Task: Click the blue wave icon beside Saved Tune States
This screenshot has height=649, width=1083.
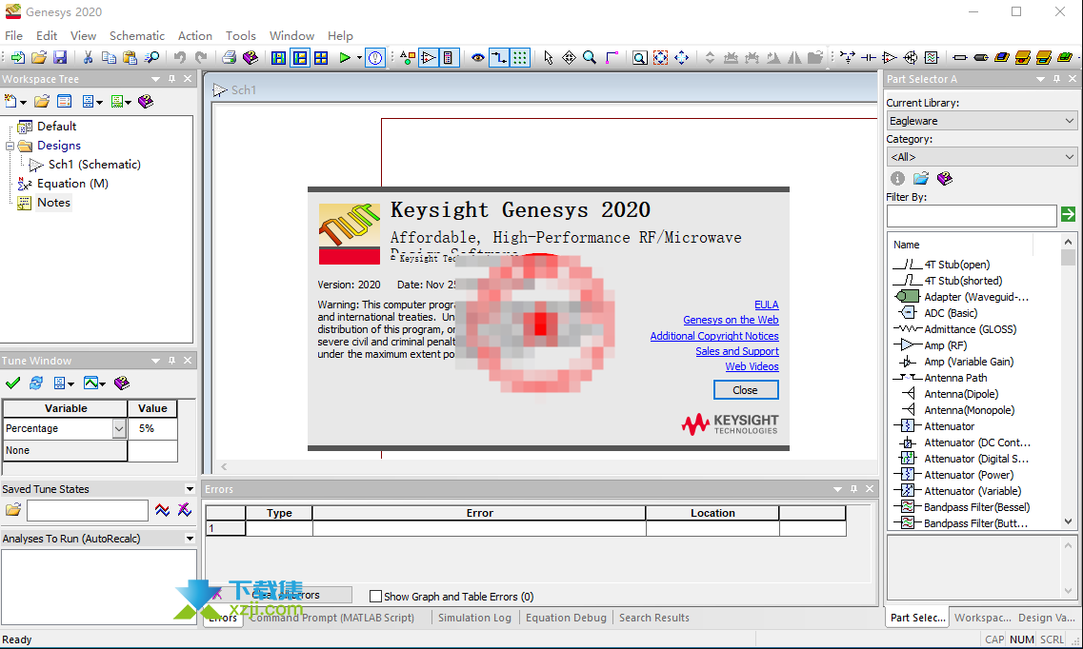Action: tap(162, 510)
